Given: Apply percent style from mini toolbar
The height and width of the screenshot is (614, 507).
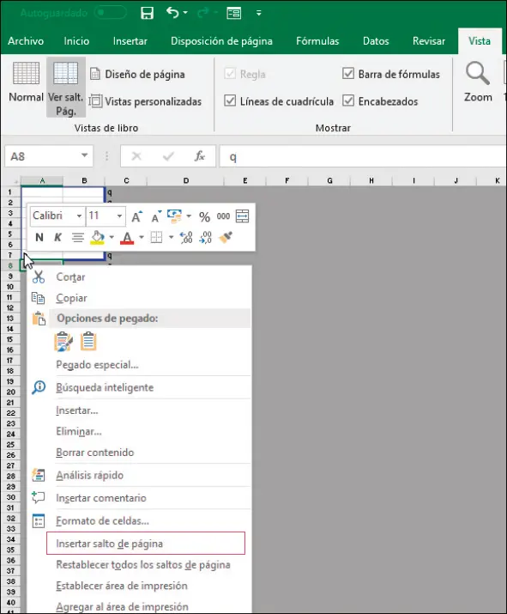Looking at the screenshot, I should (204, 216).
